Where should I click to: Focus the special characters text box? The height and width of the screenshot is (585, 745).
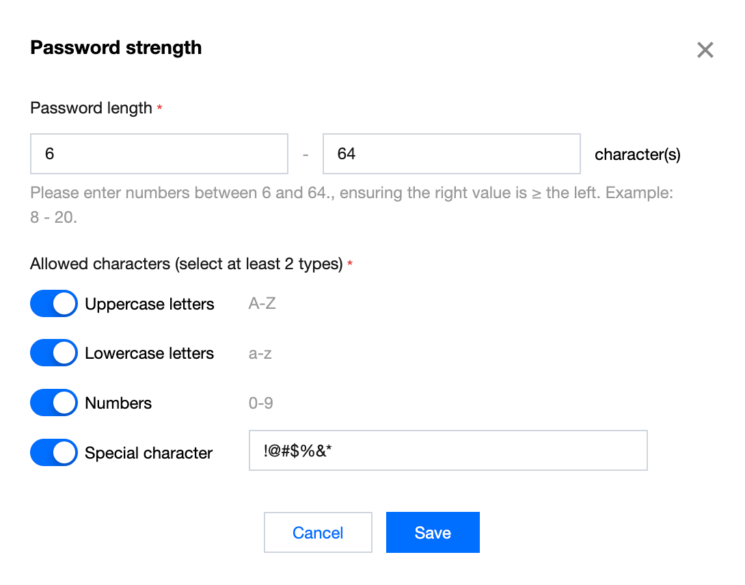(448, 450)
